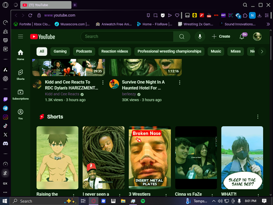This screenshot has width=273, height=205.
Task: Open the Windows notification center
Action: pos(264,201)
